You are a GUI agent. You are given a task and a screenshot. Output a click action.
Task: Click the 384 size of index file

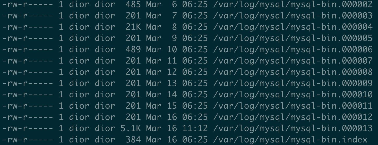coord(133,140)
